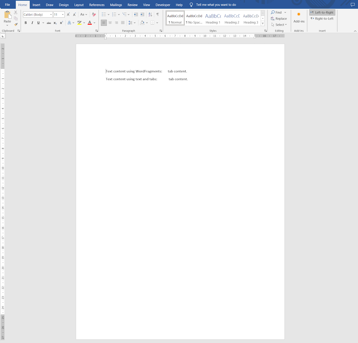This screenshot has width=358, height=343.
Task: Open line spacing dropdown
Action: point(132,23)
